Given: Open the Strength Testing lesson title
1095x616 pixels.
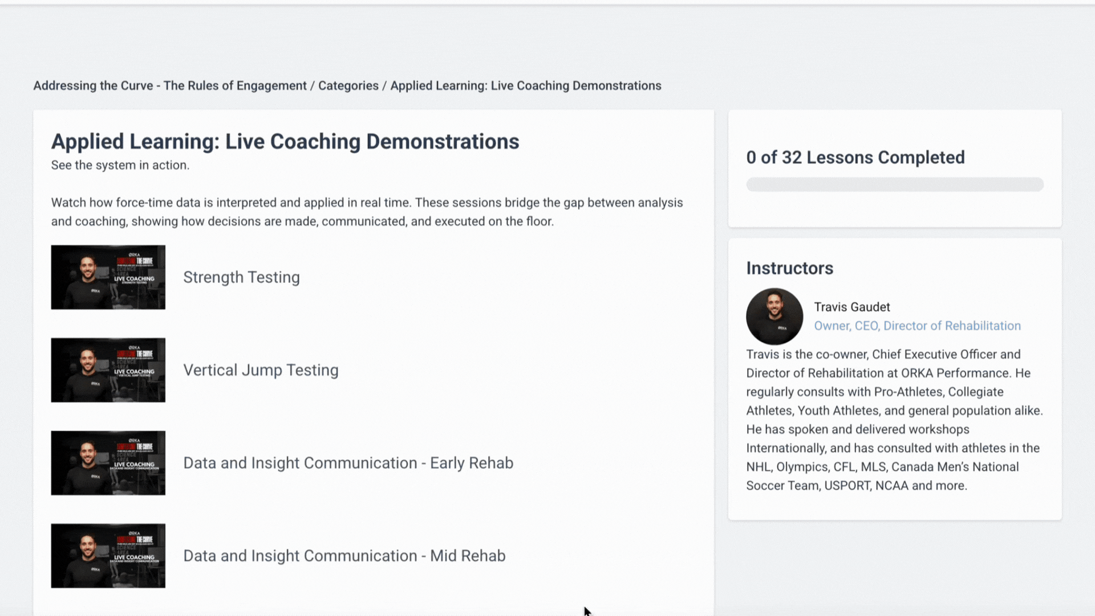Looking at the screenshot, I should pos(241,277).
